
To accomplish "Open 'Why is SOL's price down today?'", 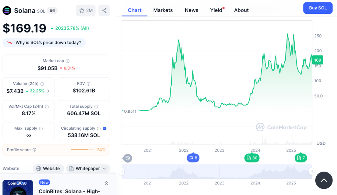I will tap(45, 43).
